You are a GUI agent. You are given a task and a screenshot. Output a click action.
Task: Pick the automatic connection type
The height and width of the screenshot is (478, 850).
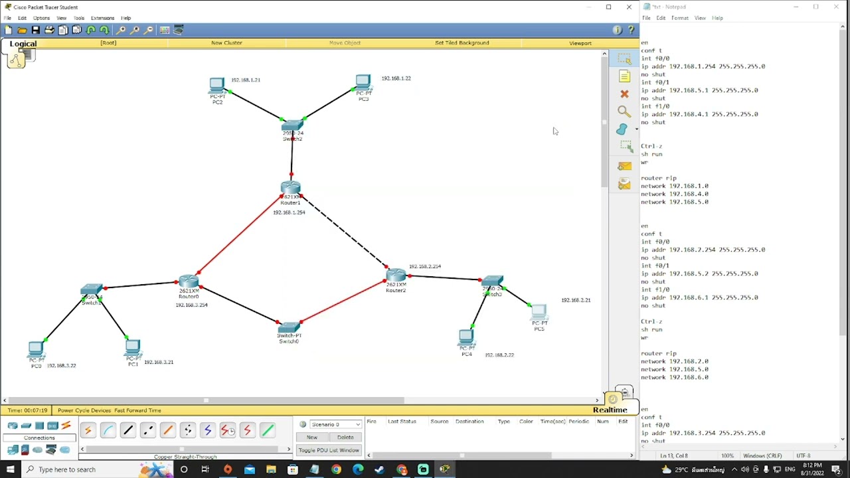point(88,430)
